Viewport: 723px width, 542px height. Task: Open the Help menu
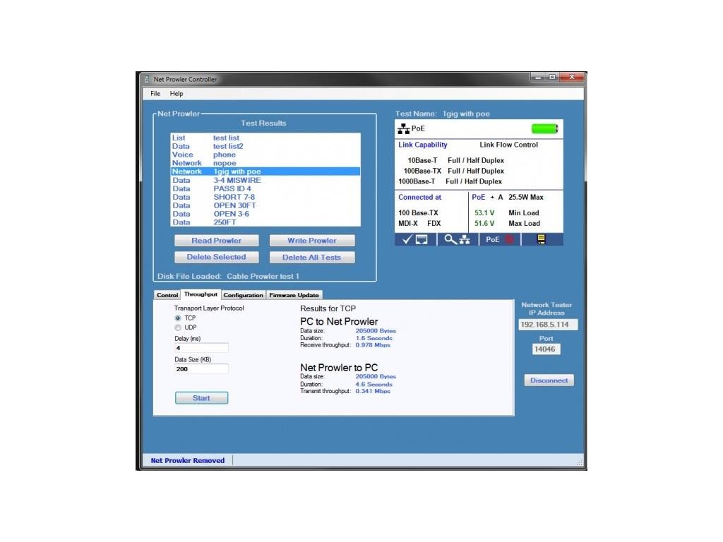point(176,94)
